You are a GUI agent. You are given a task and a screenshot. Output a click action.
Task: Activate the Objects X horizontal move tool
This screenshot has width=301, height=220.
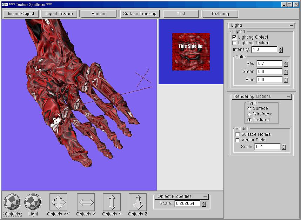coord(86,202)
